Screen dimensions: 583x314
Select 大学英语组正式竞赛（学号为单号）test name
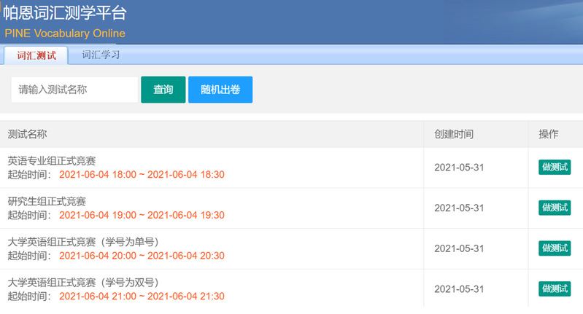click(83, 242)
